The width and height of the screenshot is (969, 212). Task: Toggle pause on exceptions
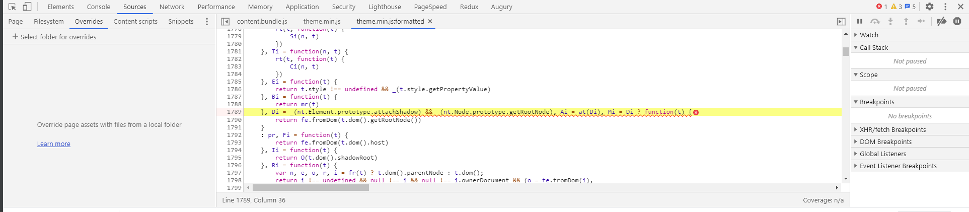click(x=957, y=21)
